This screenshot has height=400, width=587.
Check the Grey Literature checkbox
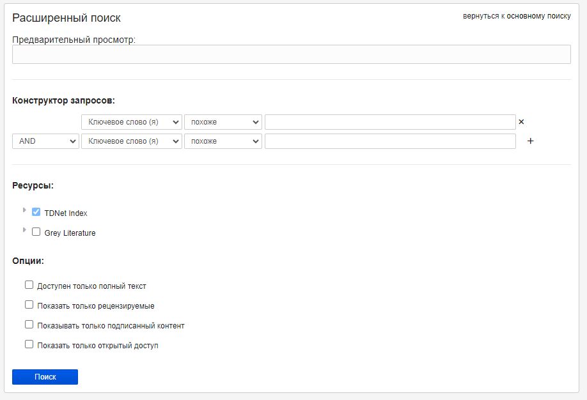click(x=36, y=231)
